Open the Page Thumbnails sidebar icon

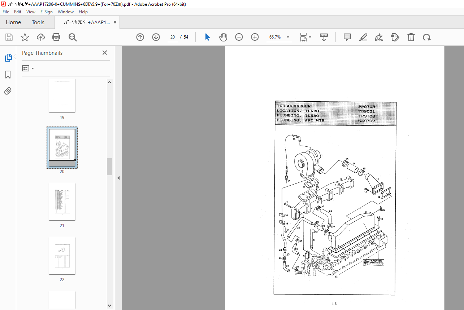tap(8, 58)
